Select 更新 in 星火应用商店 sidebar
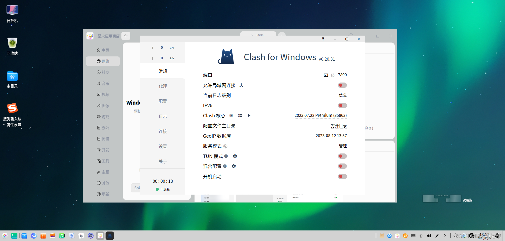505x241 pixels. coord(103,194)
